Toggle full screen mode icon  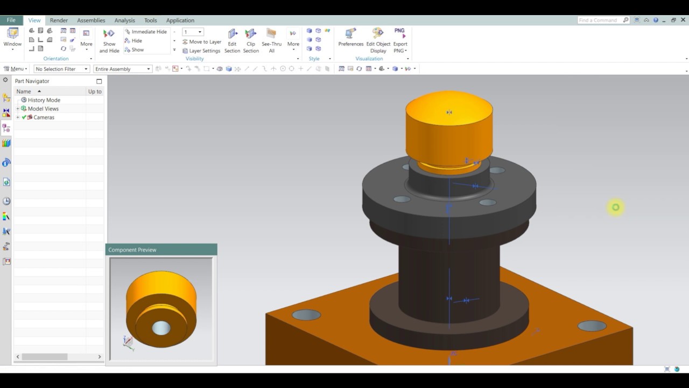(x=637, y=20)
